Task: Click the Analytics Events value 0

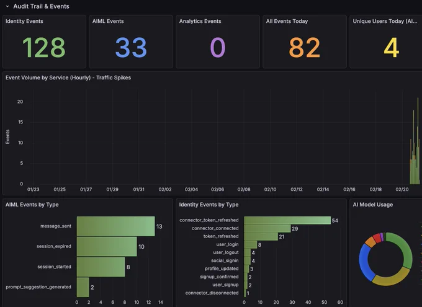Action: pos(217,48)
